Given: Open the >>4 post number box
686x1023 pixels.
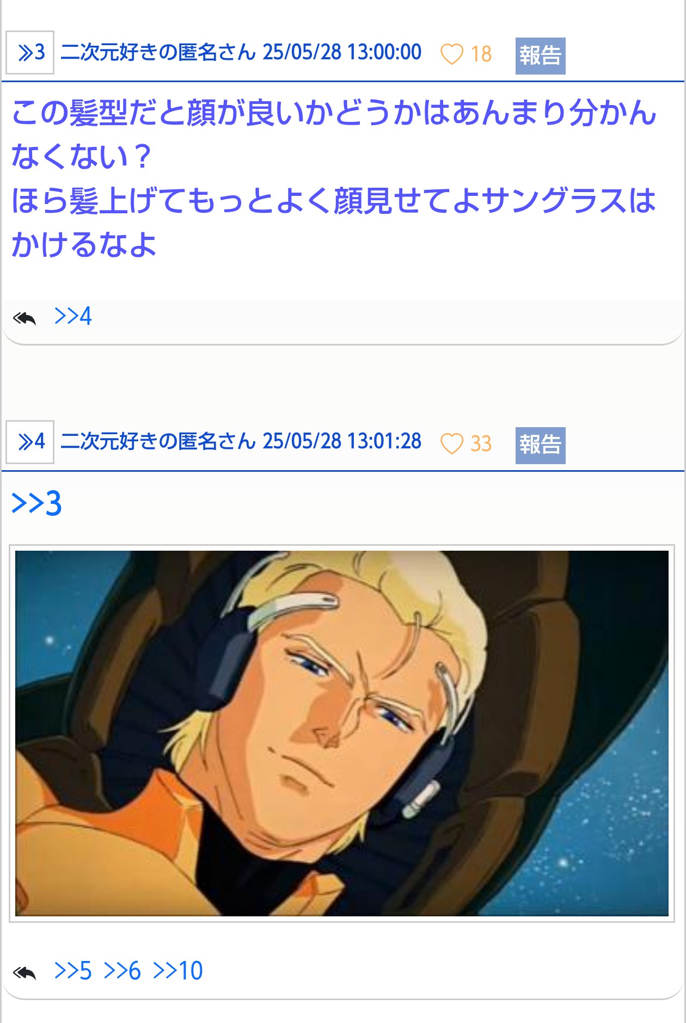Looking at the screenshot, I should (30, 442).
